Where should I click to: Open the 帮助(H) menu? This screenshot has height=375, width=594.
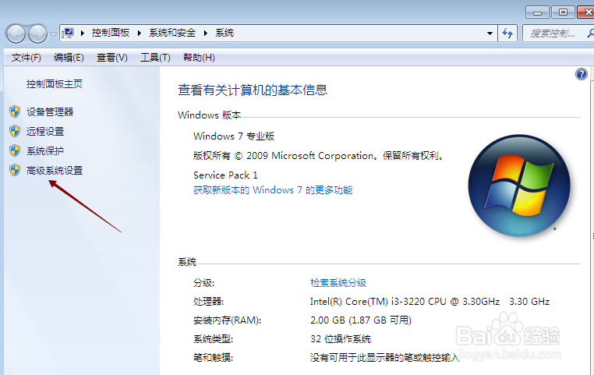(199, 58)
